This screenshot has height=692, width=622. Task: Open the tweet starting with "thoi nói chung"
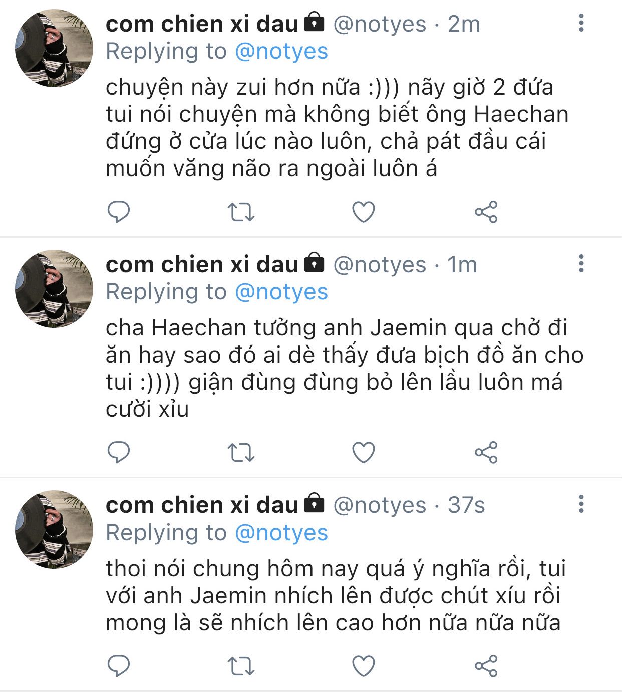pos(336,596)
